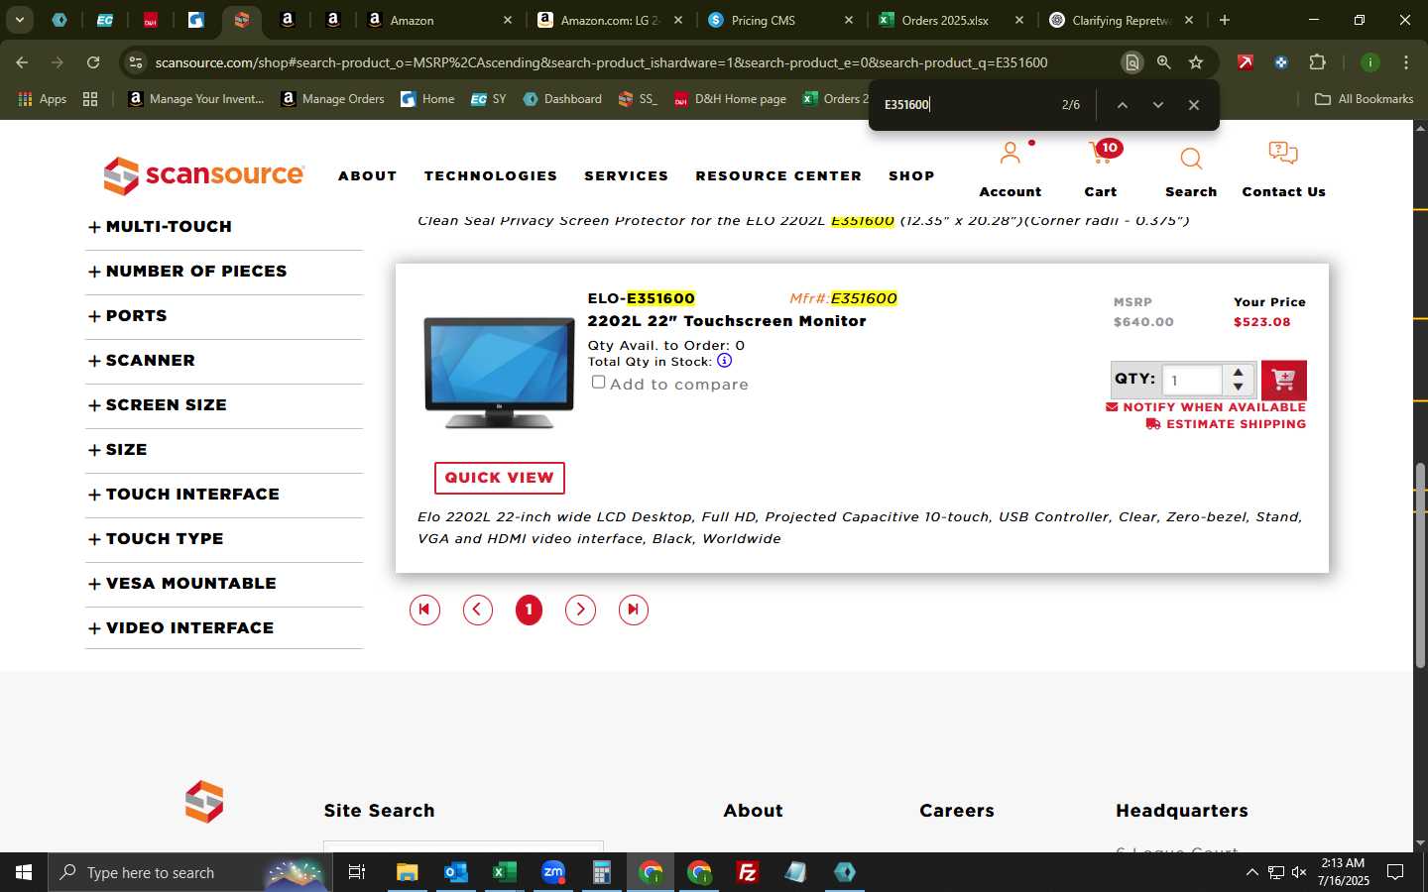Switch to the Orders 2025.xlsx tab
Screen dimensions: 1428x892
[949, 20]
